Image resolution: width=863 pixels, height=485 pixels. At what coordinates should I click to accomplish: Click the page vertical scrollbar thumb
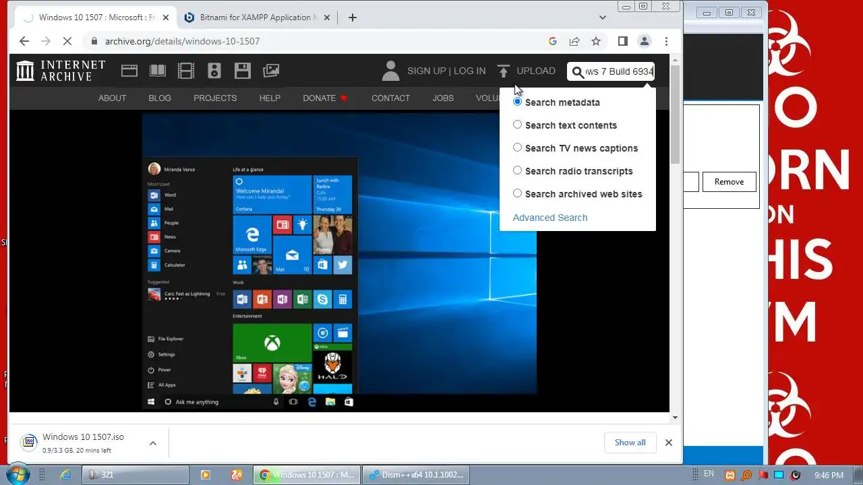[676, 115]
